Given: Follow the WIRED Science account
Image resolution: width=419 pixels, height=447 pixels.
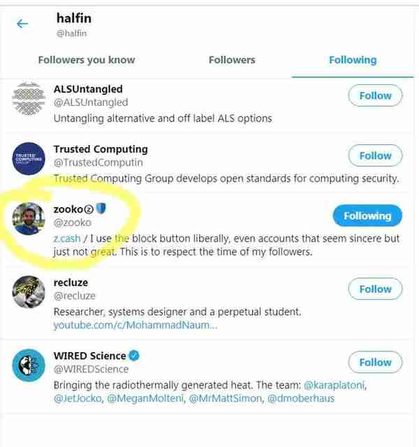Looking at the screenshot, I should point(375,363).
